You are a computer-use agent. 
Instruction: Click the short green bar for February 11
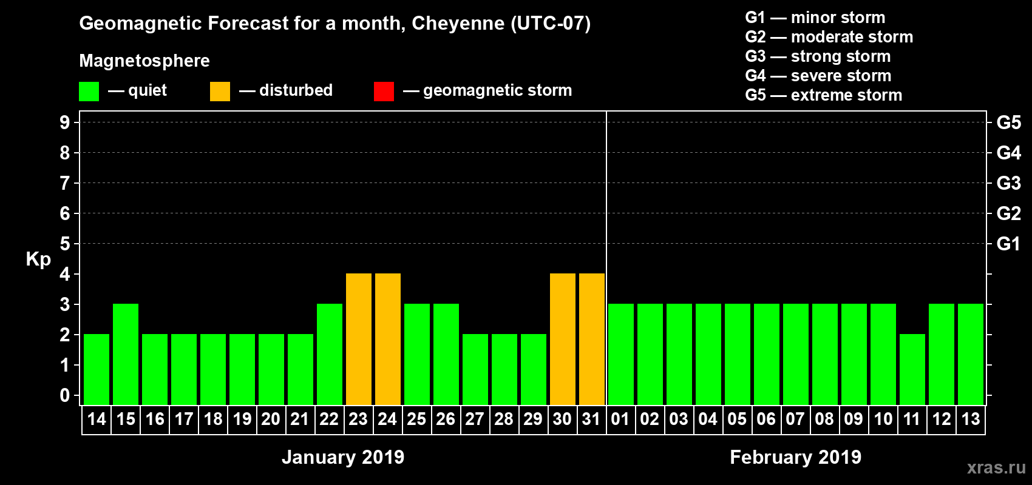click(x=912, y=369)
